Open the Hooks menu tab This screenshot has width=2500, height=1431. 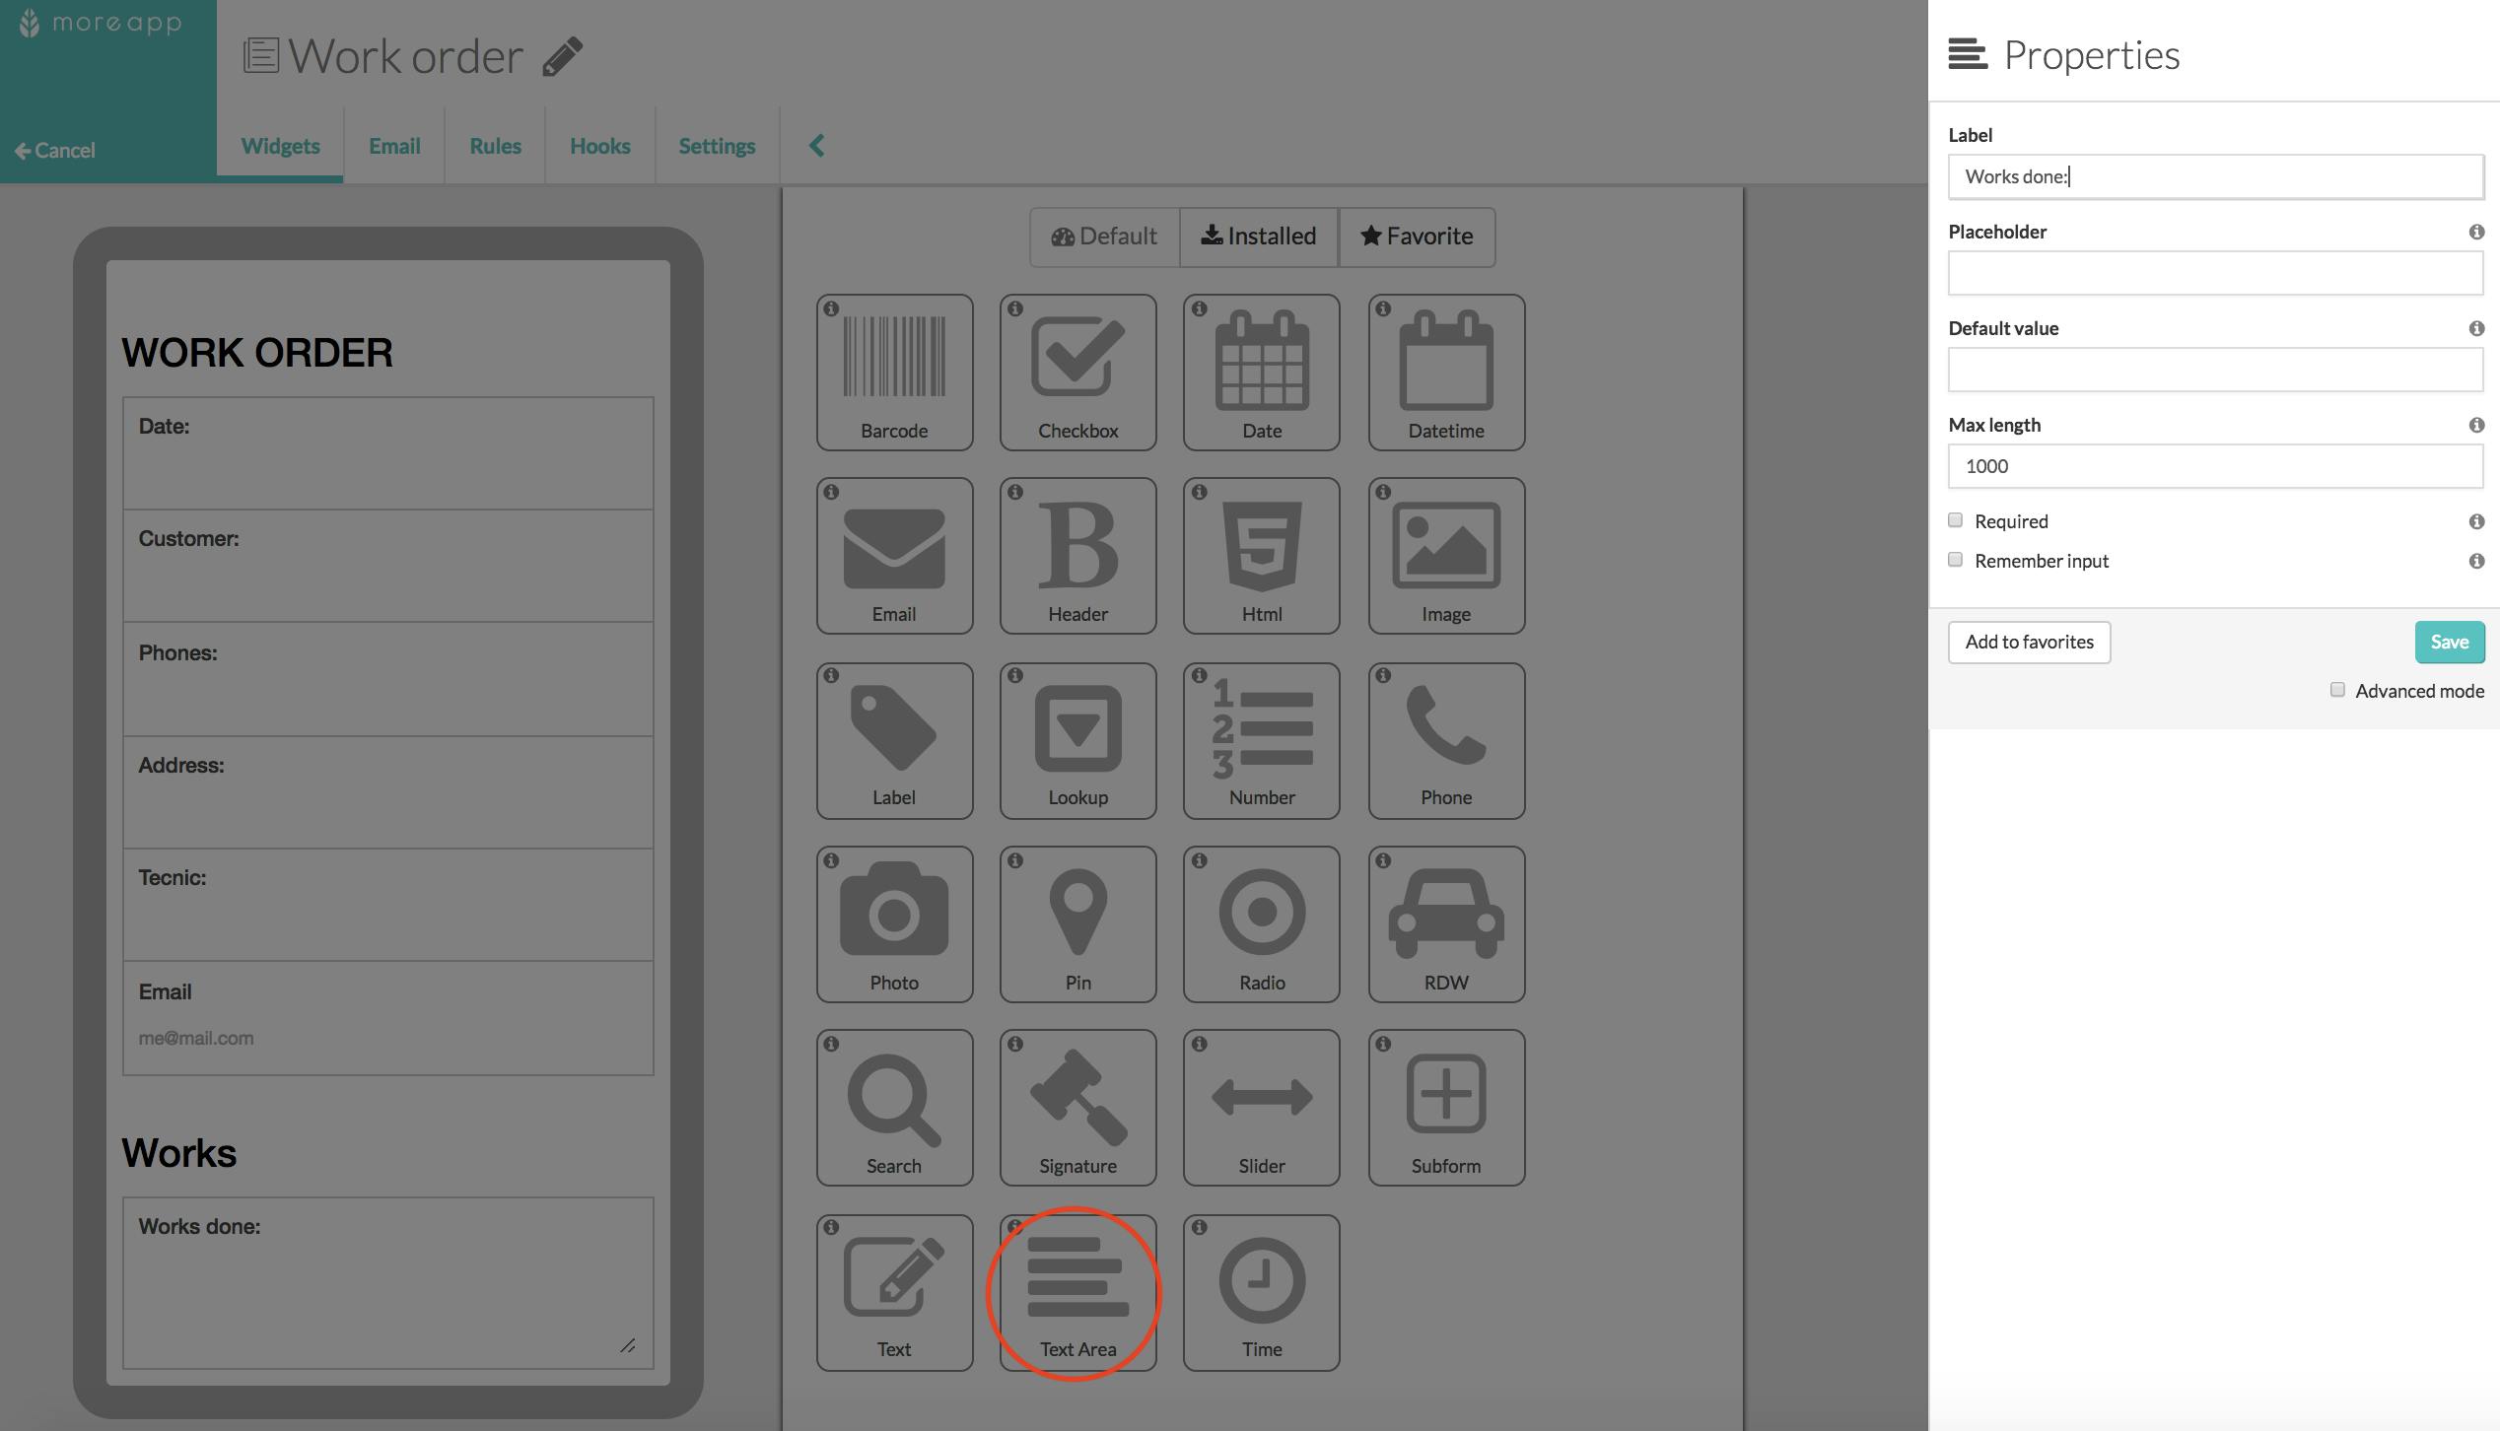(599, 144)
